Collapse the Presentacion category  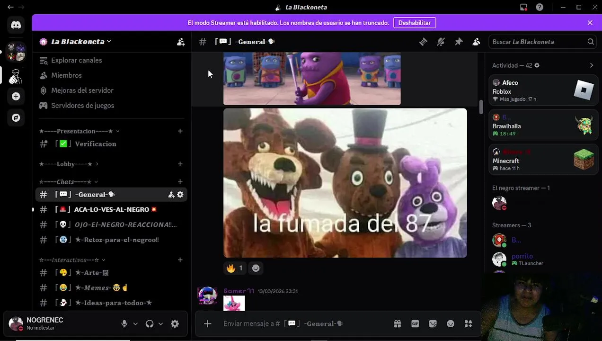[x=79, y=131]
